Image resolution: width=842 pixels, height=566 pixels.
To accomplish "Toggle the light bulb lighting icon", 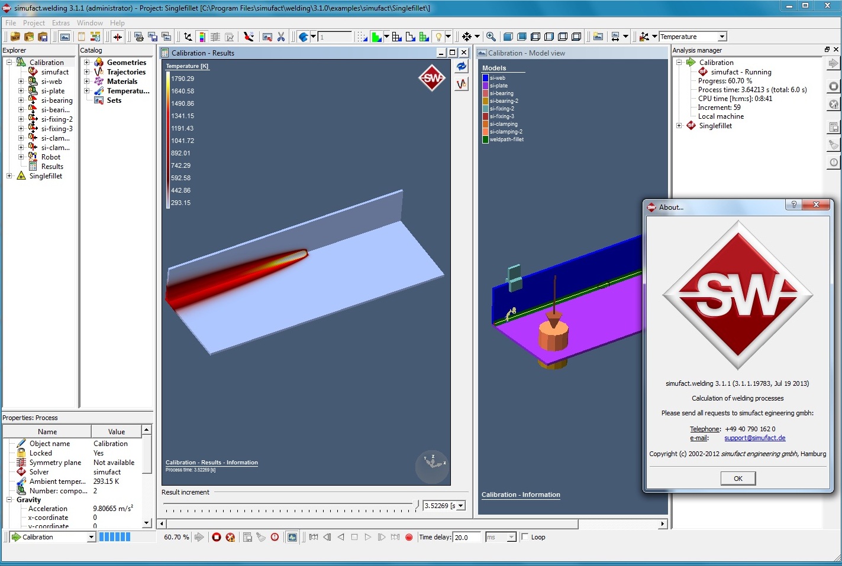I will 438,37.
